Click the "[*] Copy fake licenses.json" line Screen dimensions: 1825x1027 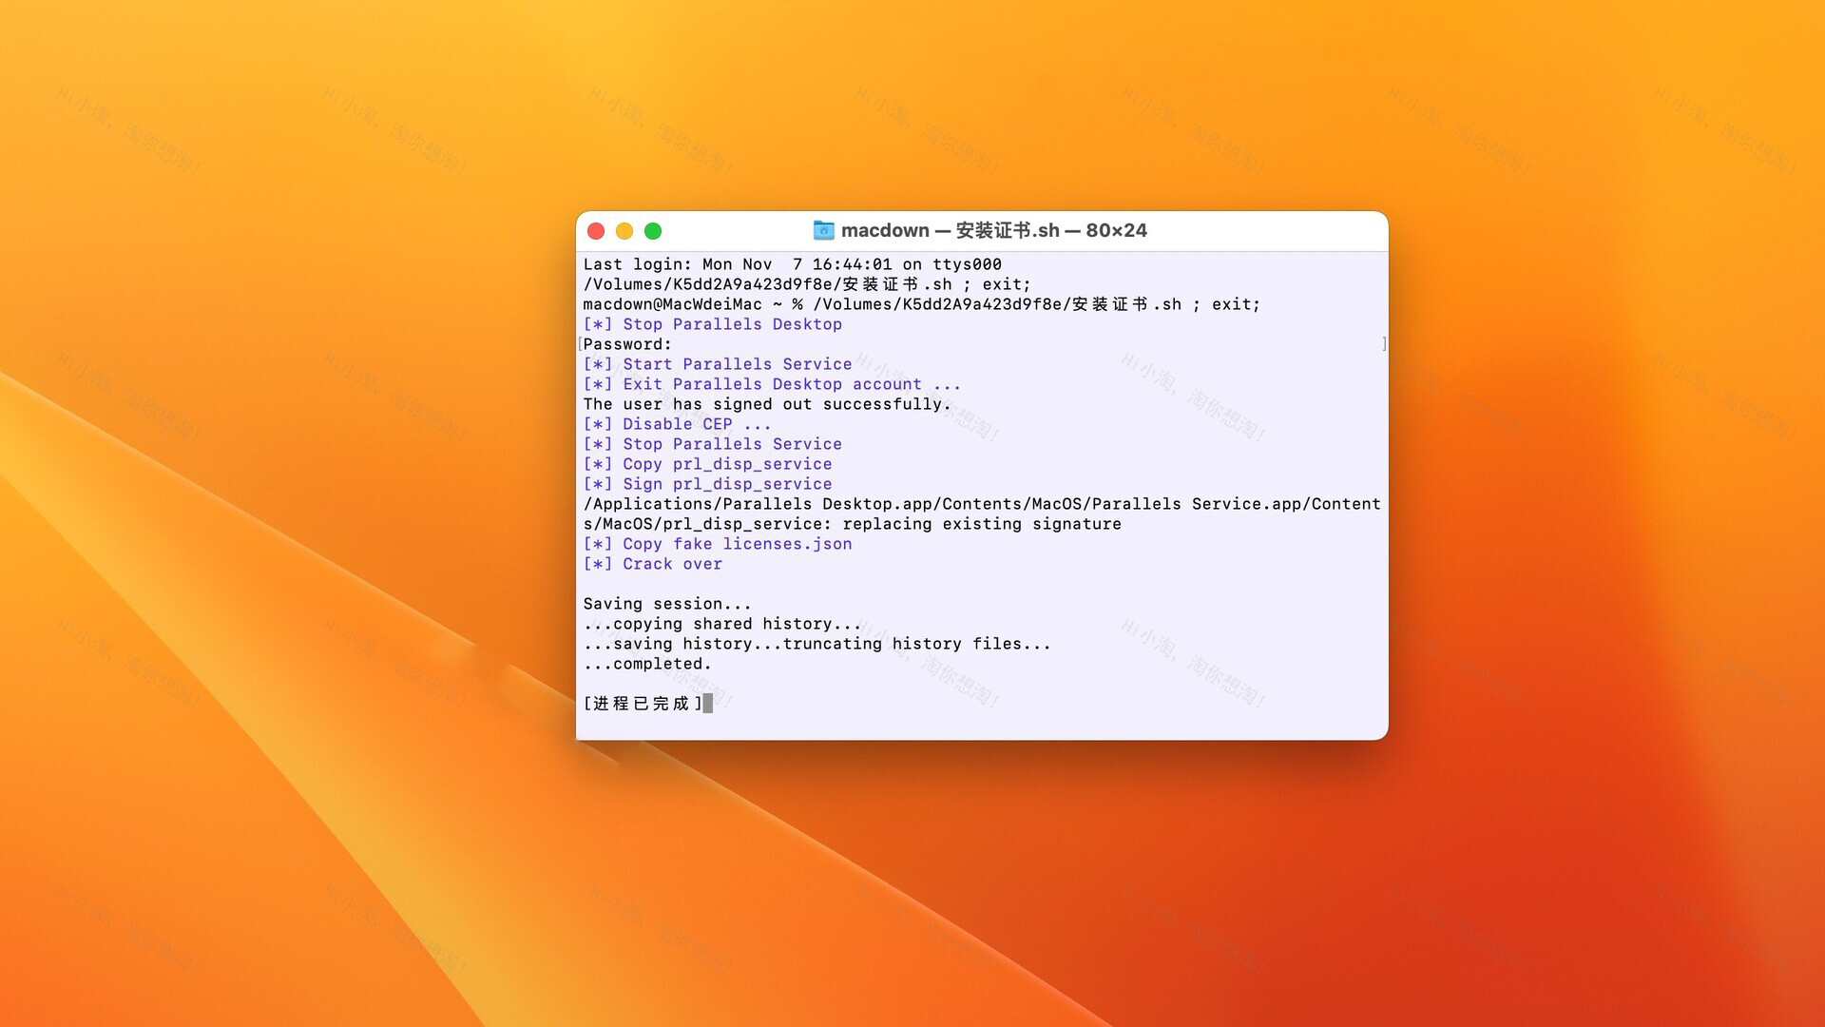(x=718, y=544)
